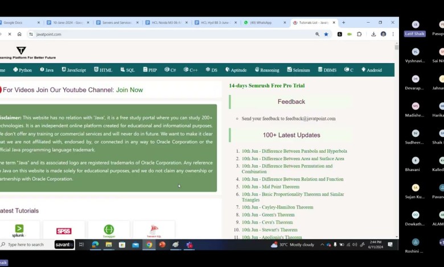
Task: Open the DS tutorial menu
Action: [212, 70]
